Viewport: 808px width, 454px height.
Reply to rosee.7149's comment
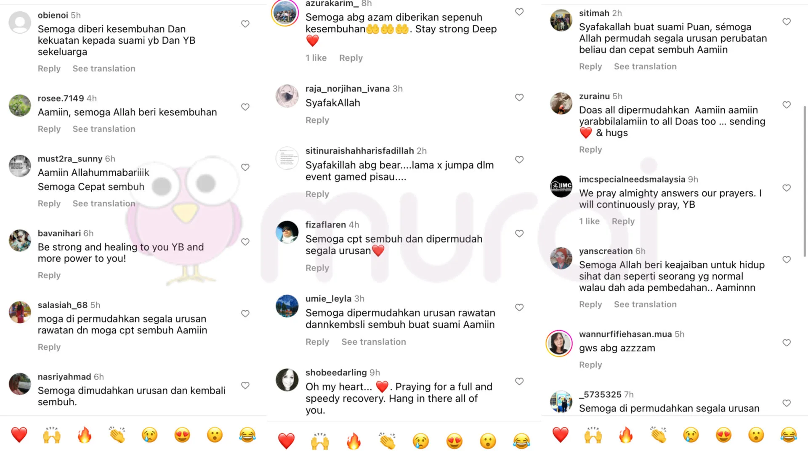49,129
